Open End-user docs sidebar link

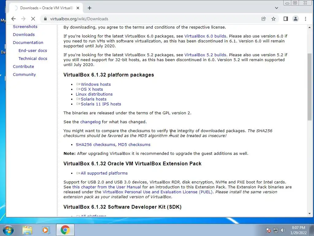[33, 51]
